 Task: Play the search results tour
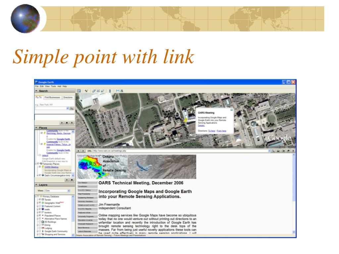pos(62,123)
